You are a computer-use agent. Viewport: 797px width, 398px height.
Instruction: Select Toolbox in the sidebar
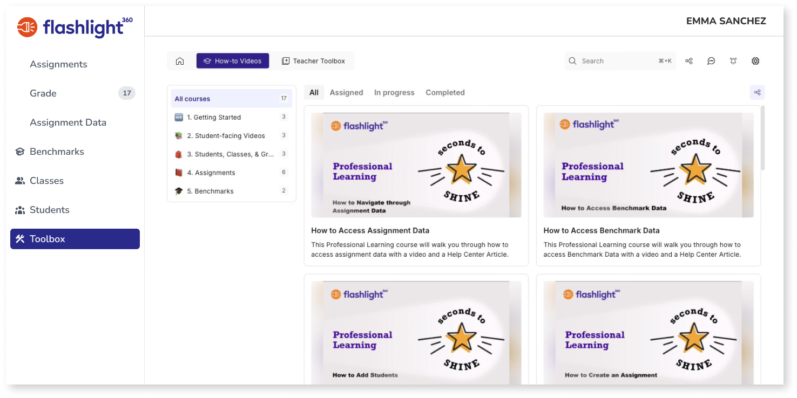click(x=75, y=239)
